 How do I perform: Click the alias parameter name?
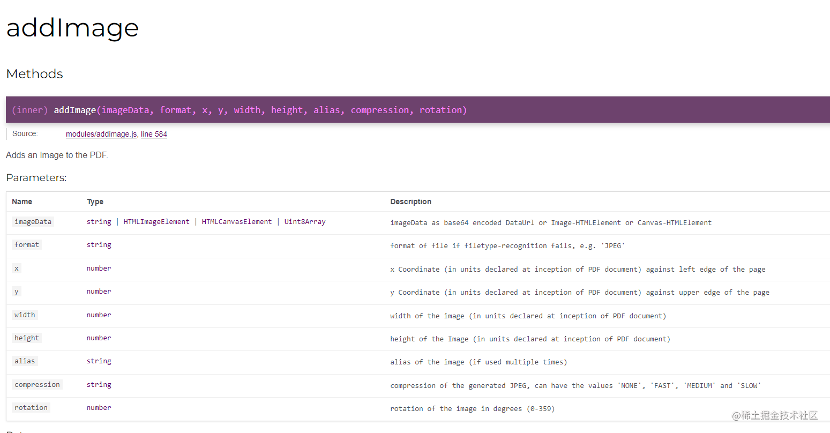pos(25,361)
